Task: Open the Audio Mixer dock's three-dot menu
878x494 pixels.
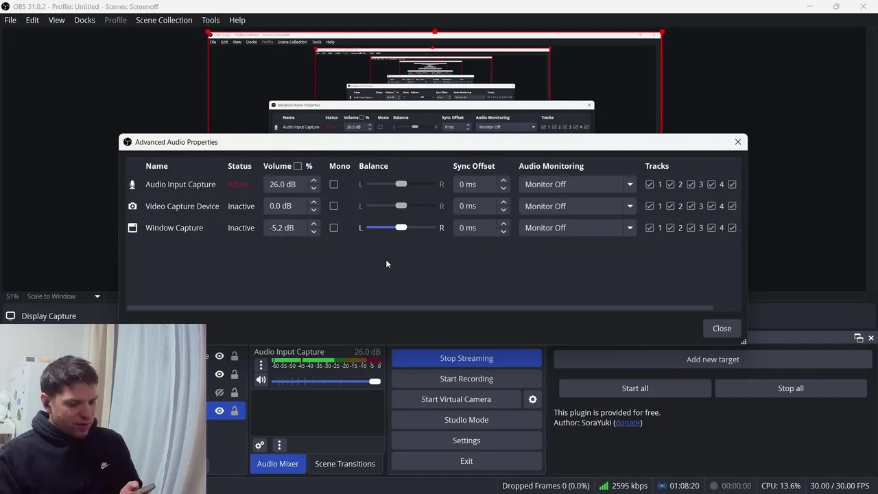Action: [279, 445]
